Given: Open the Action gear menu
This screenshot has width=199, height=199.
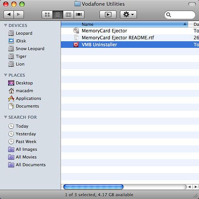Looking at the screenshot, I should click(x=128, y=15).
